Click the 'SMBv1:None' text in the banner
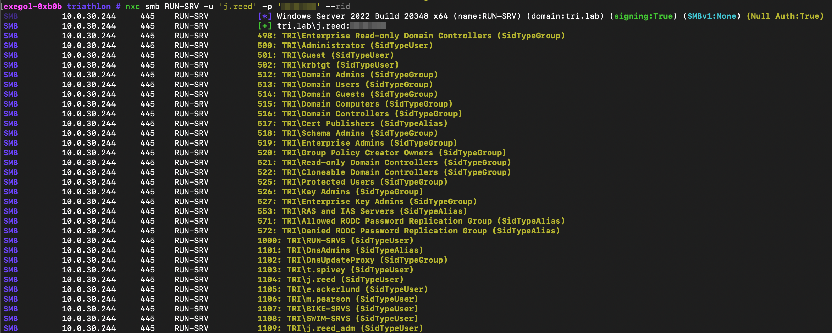The image size is (832, 333). [x=712, y=16]
